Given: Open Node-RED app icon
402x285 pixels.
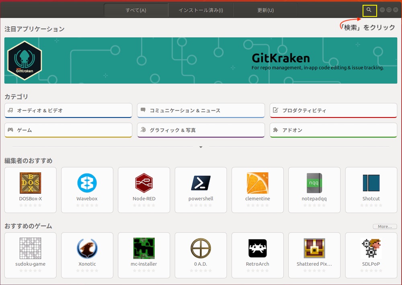Looking at the screenshot, I should (x=144, y=183).
